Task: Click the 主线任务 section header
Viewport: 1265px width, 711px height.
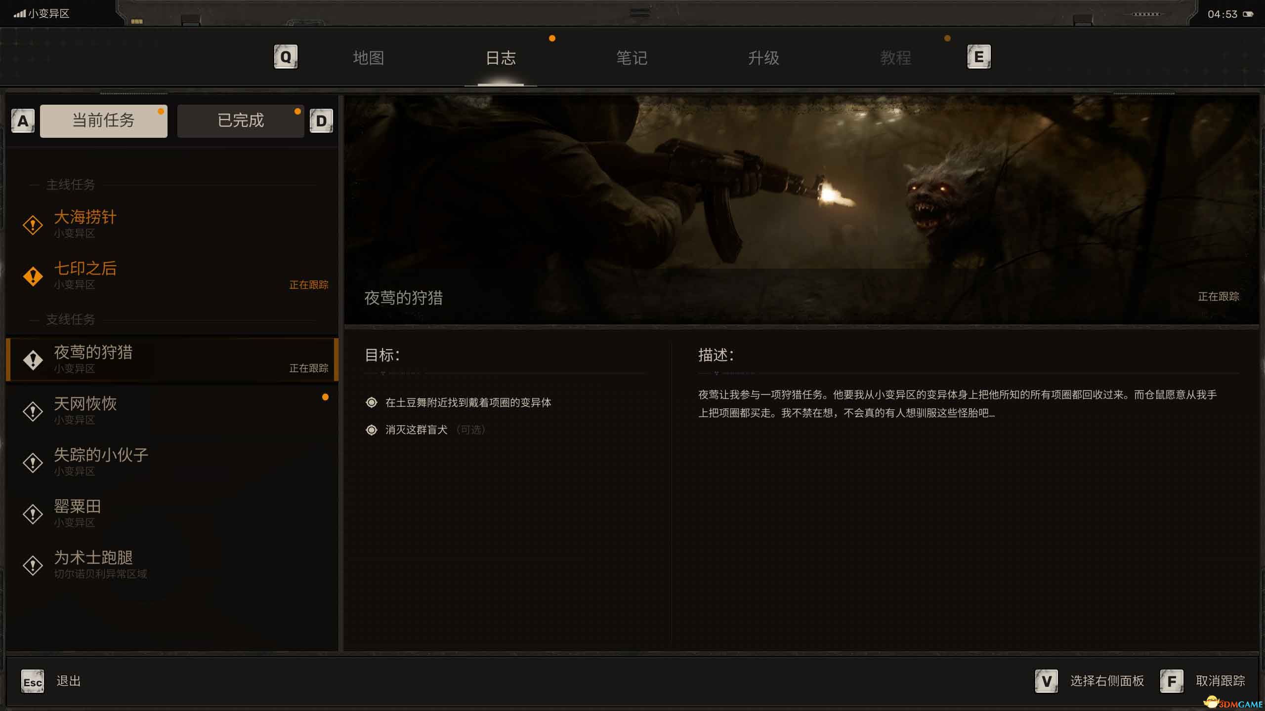Action: click(70, 185)
